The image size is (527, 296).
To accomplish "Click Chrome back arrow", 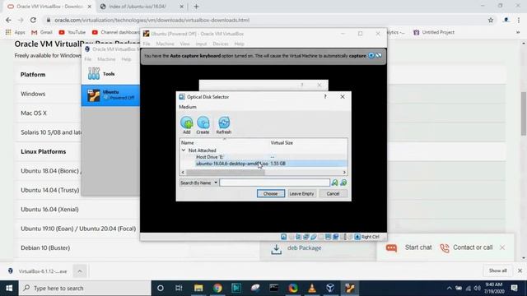I will click(x=8, y=20).
